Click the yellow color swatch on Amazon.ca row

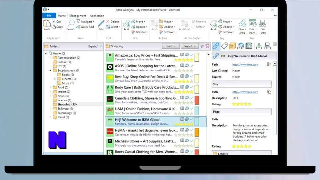(197, 57)
